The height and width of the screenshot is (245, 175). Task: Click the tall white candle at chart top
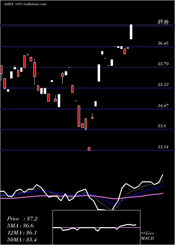pyautogui.click(x=131, y=32)
